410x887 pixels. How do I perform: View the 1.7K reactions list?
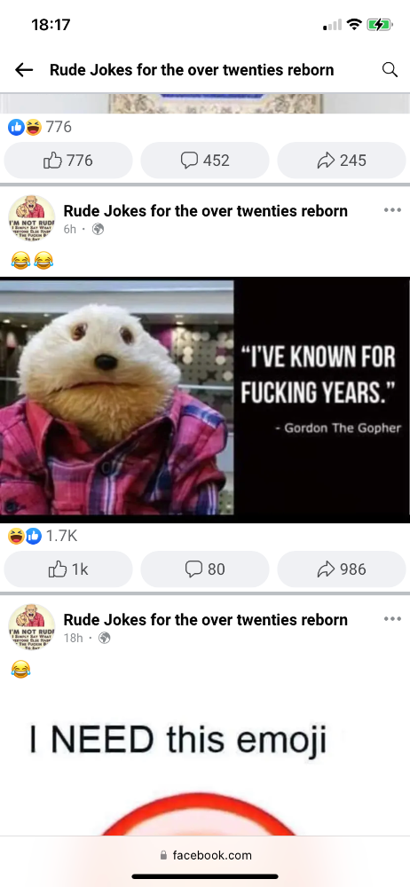[43, 536]
